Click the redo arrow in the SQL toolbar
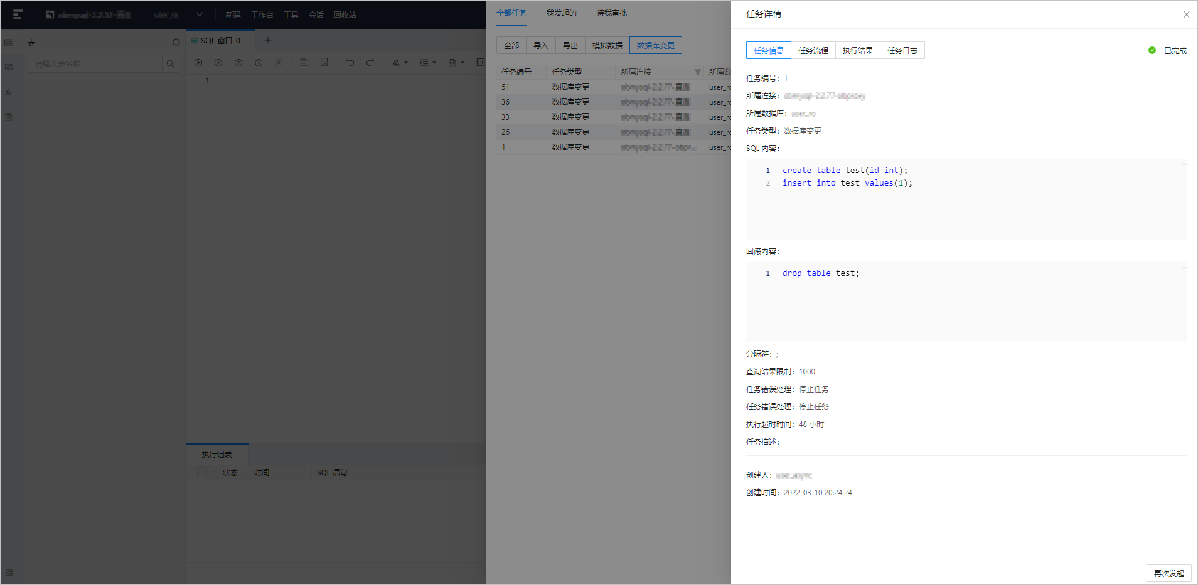The height and width of the screenshot is (585, 1198). (370, 63)
